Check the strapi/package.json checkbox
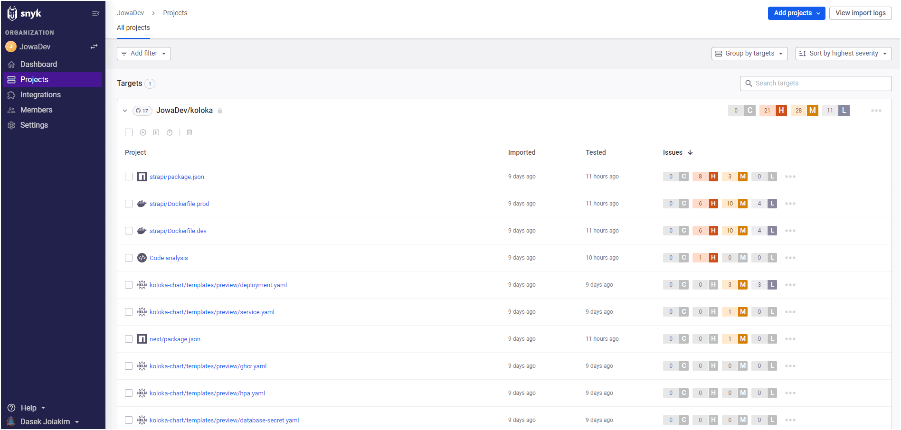The height and width of the screenshot is (430, 901). click(x=129, y=177)
